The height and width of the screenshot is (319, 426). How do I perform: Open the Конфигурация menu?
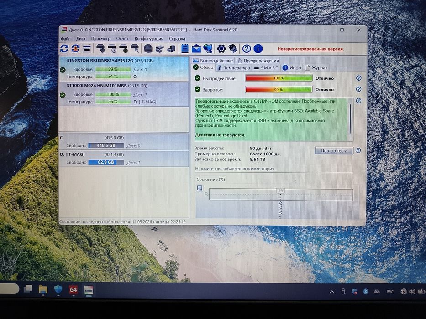tap(149, 39)
